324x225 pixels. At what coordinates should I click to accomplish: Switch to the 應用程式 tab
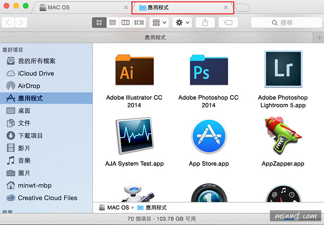pyautogui.click(x=183, y=8)
